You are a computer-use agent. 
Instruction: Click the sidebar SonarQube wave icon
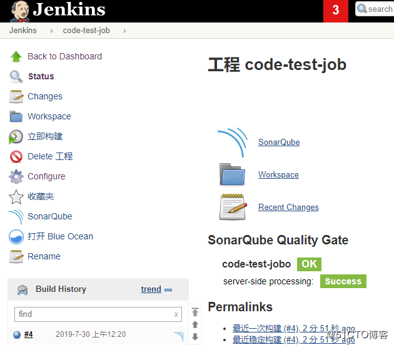(16, 216)
